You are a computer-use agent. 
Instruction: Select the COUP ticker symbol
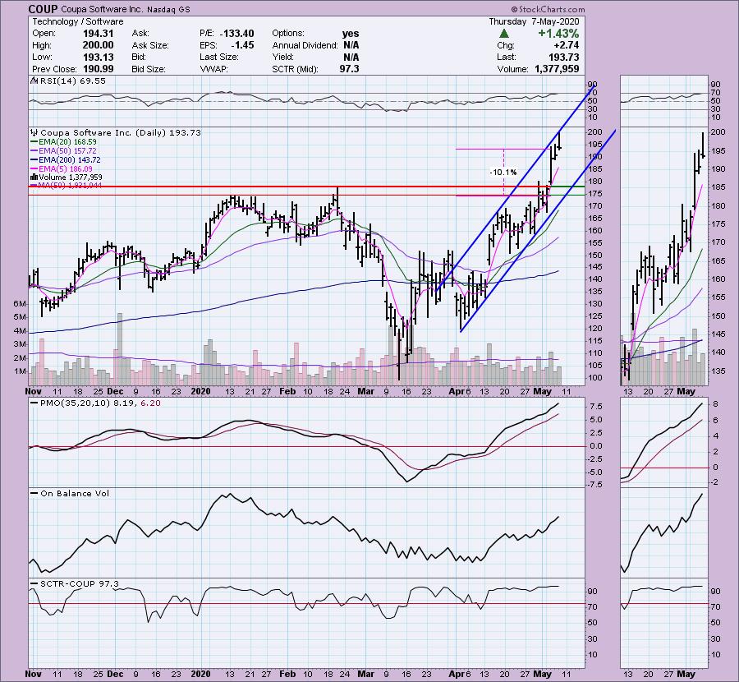(x=43, y=9)
